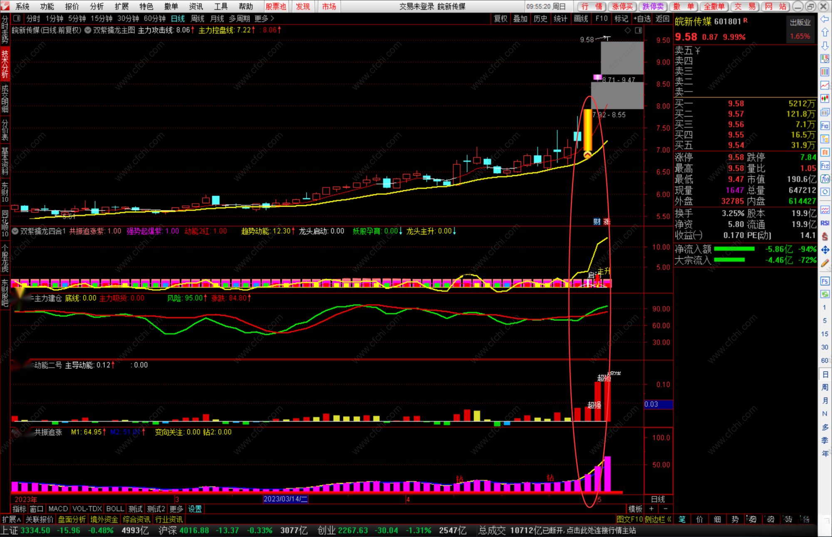Toggle the small panel icon at chart top-right
Screen dimensions: 832x537
tap(639, 30)
